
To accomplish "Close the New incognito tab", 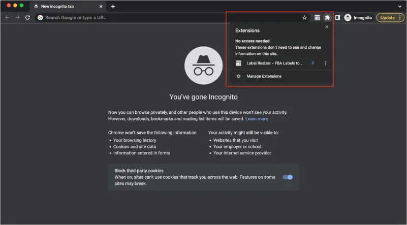I will tap(101, 7).
